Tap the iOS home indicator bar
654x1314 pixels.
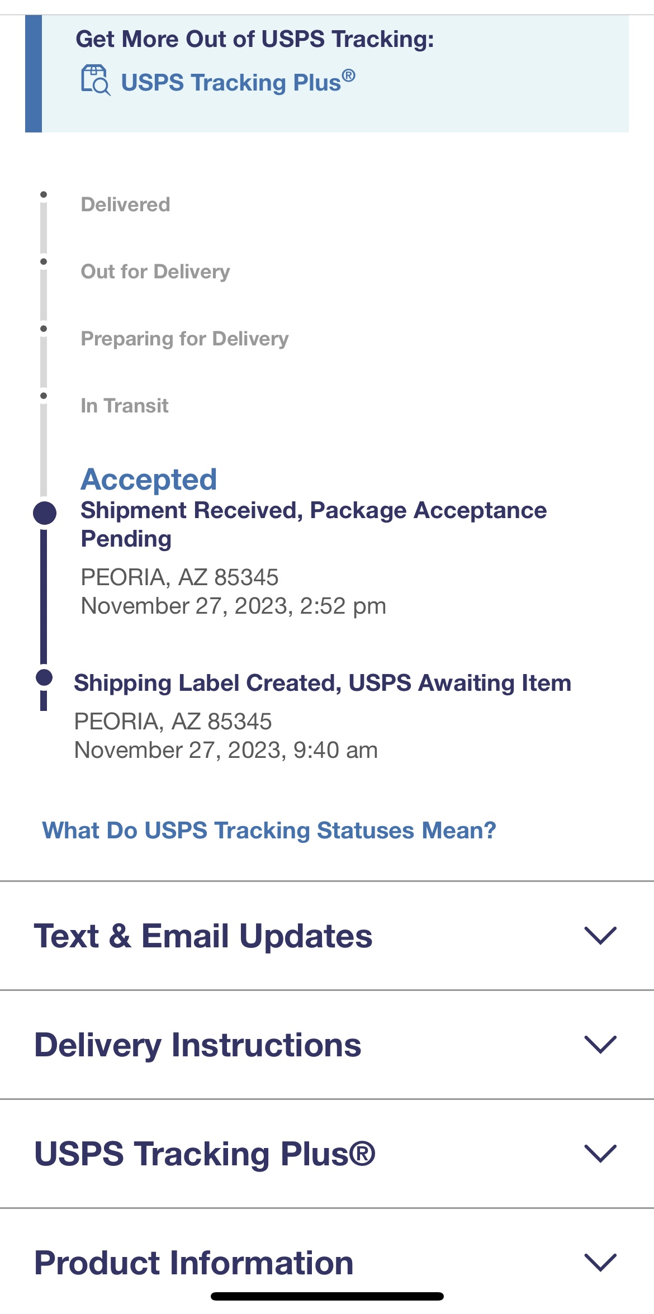tap(327, 1296)
